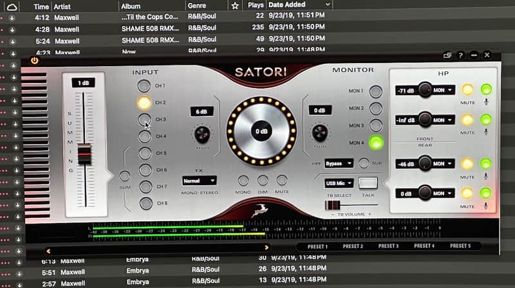
Task: Open the FX Normal mono/stereo dropdown
Action: coord(200,181)
